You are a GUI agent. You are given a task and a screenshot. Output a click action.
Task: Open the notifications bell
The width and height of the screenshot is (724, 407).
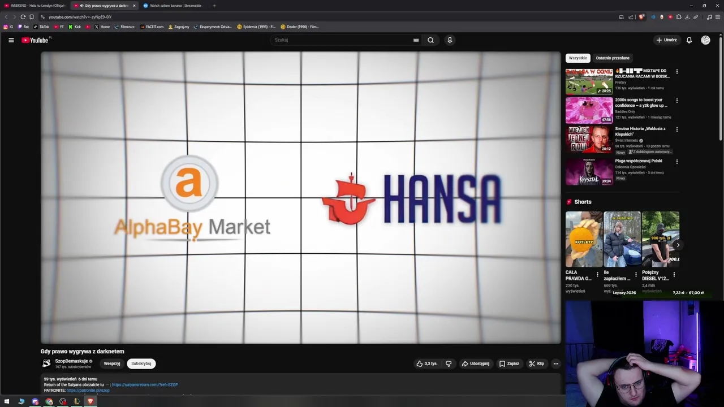[689, 40]
